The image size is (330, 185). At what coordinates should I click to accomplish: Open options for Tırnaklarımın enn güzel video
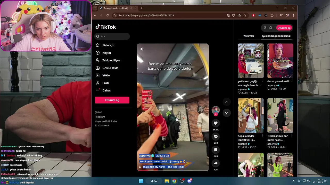click(292, 136)
